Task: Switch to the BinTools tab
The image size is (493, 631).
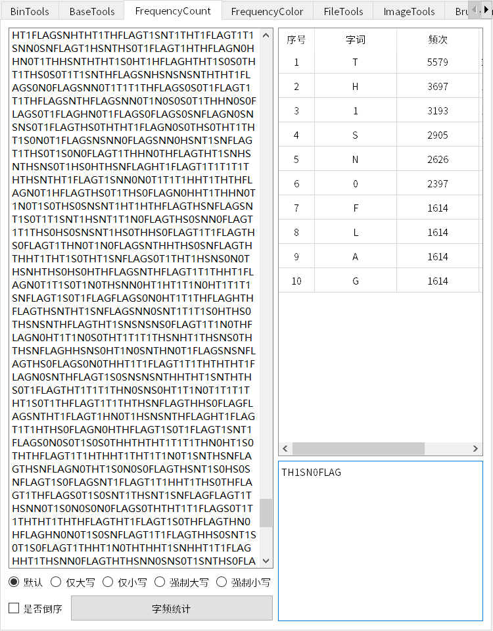Action: [x=30, y=11]
